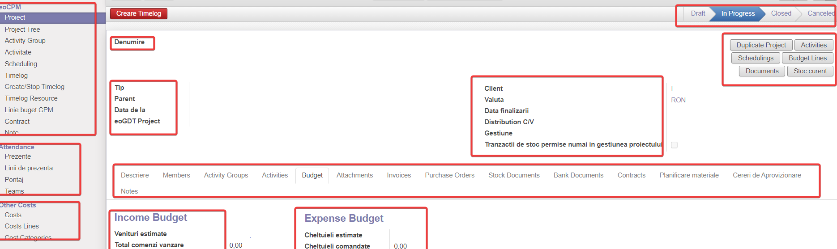Set status to Closed
The height and width of the screenshot is (249, 837).
(781, 13)
